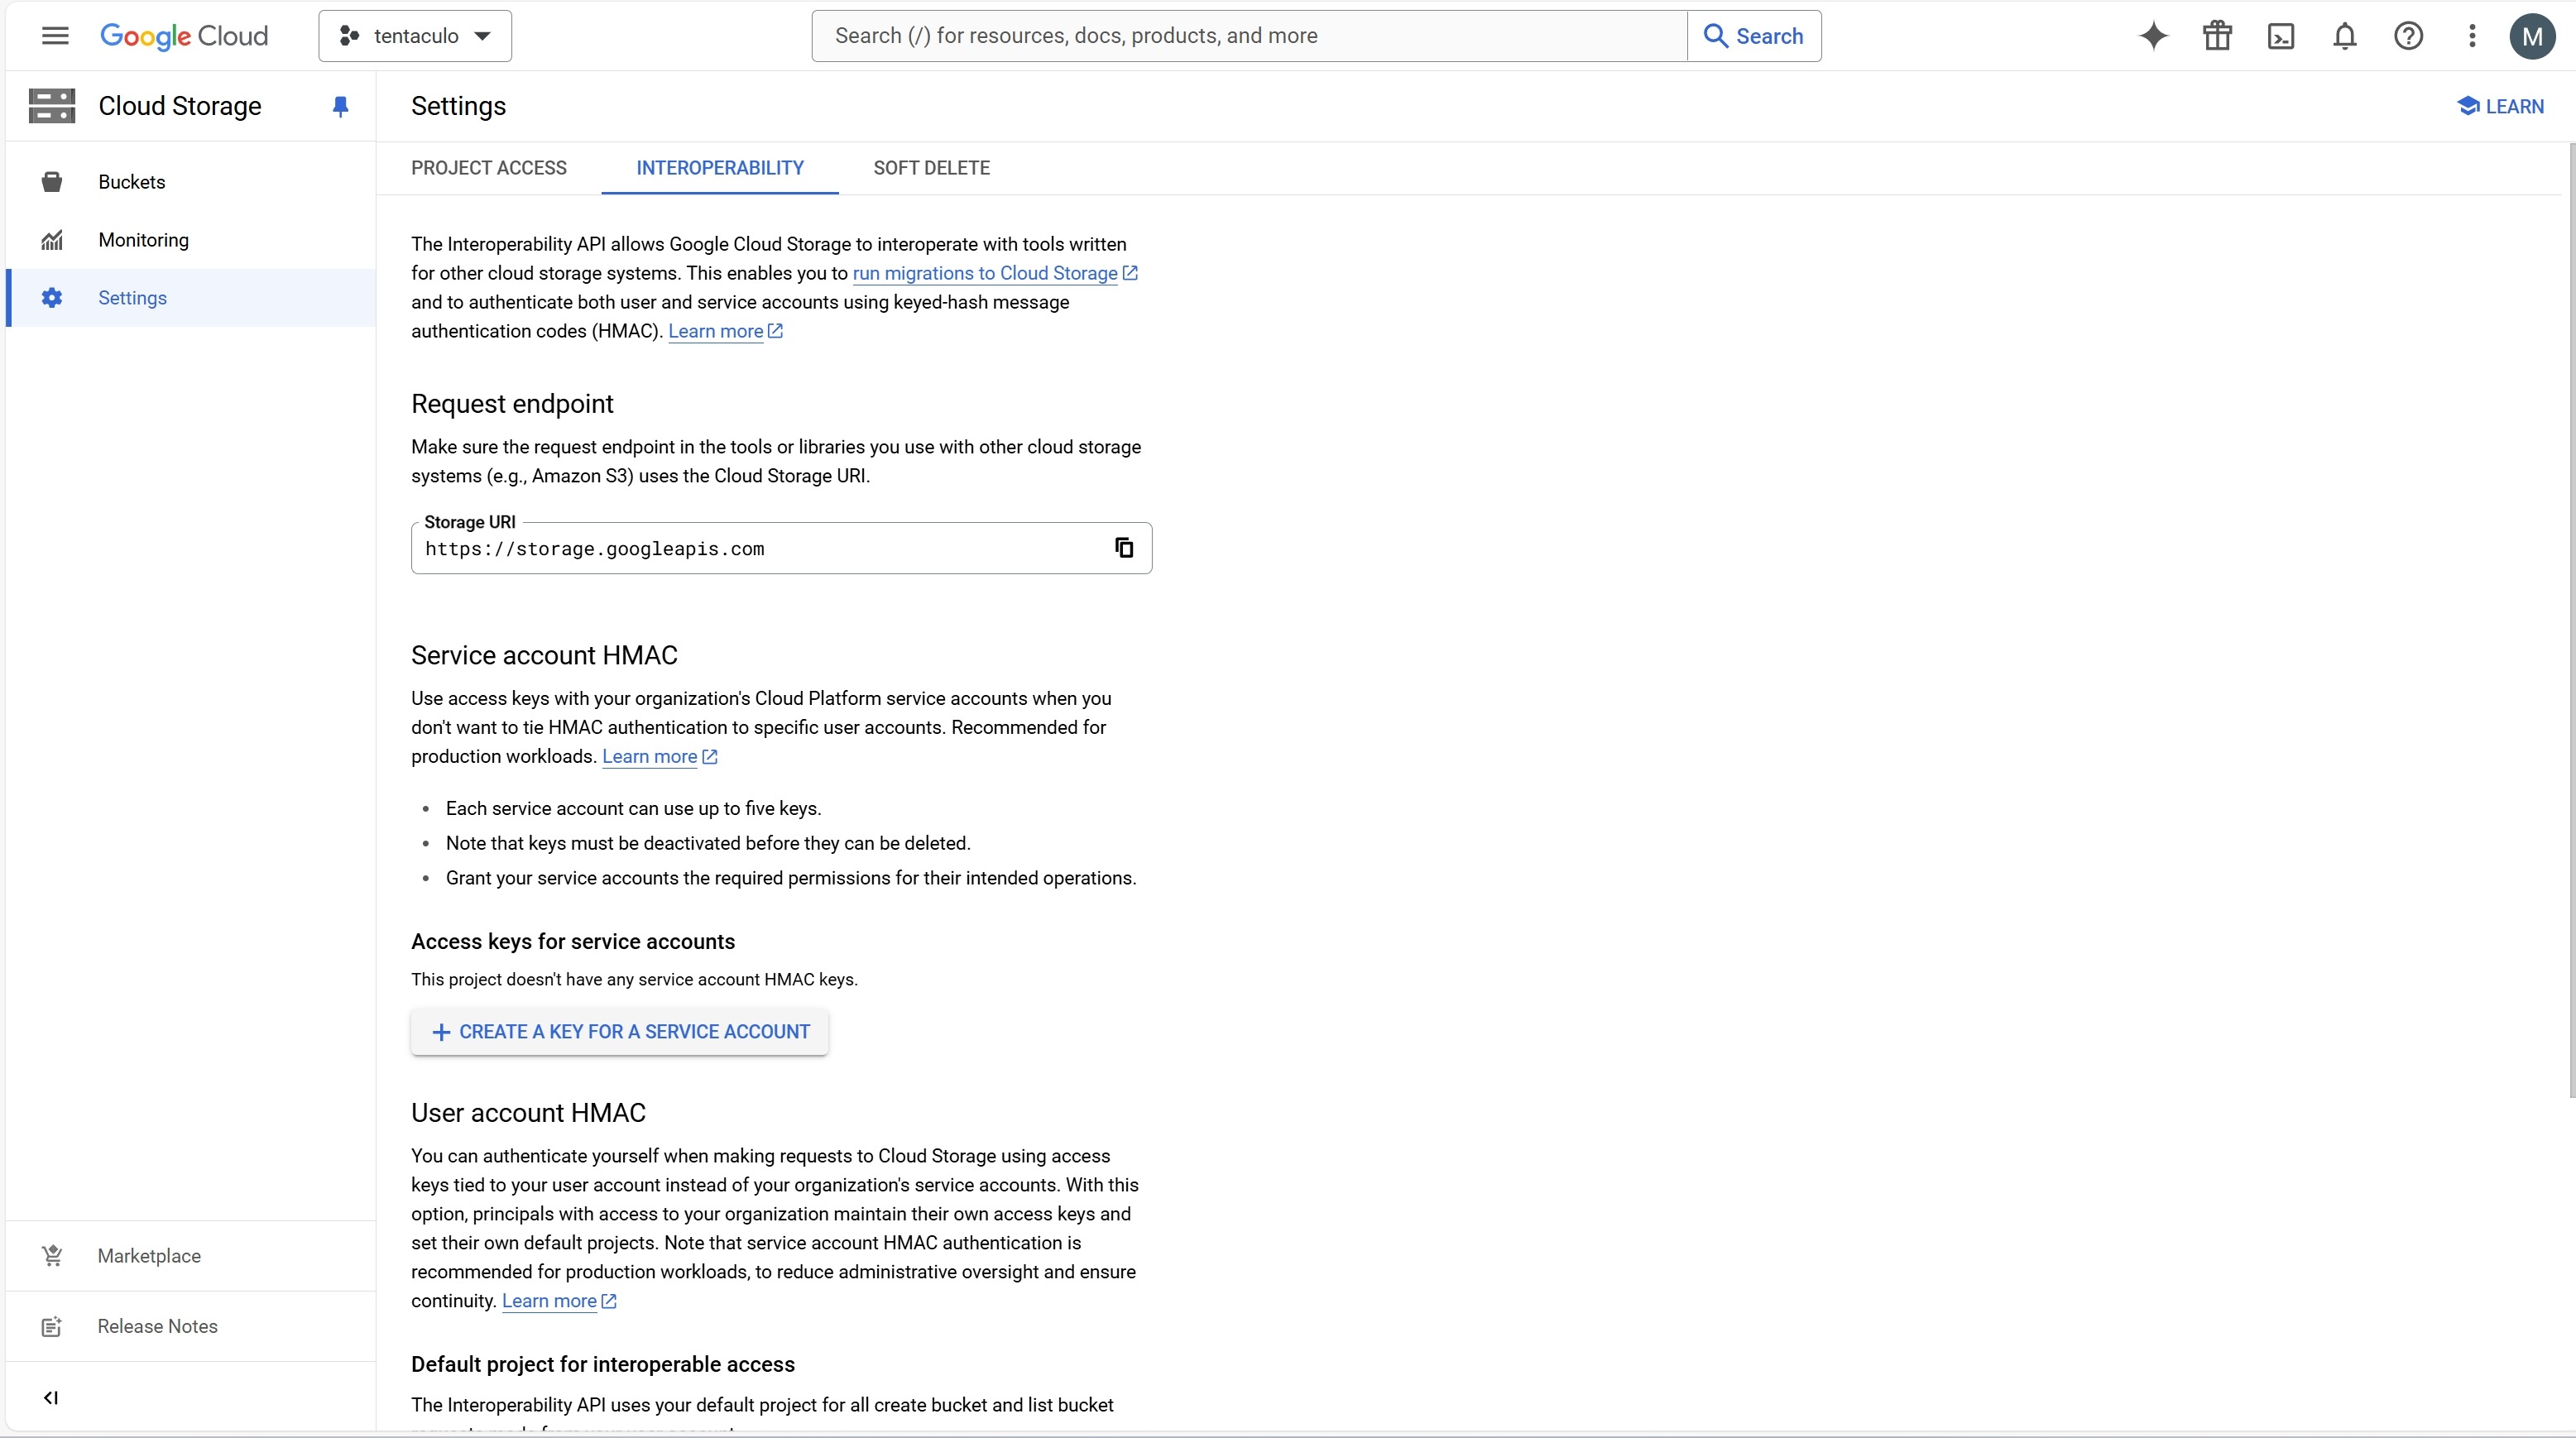The height and width of the screenshot is (1438, 2576).
Task: Toggle the Cloud Storage pin icon
Action: (x=340, y=106)
